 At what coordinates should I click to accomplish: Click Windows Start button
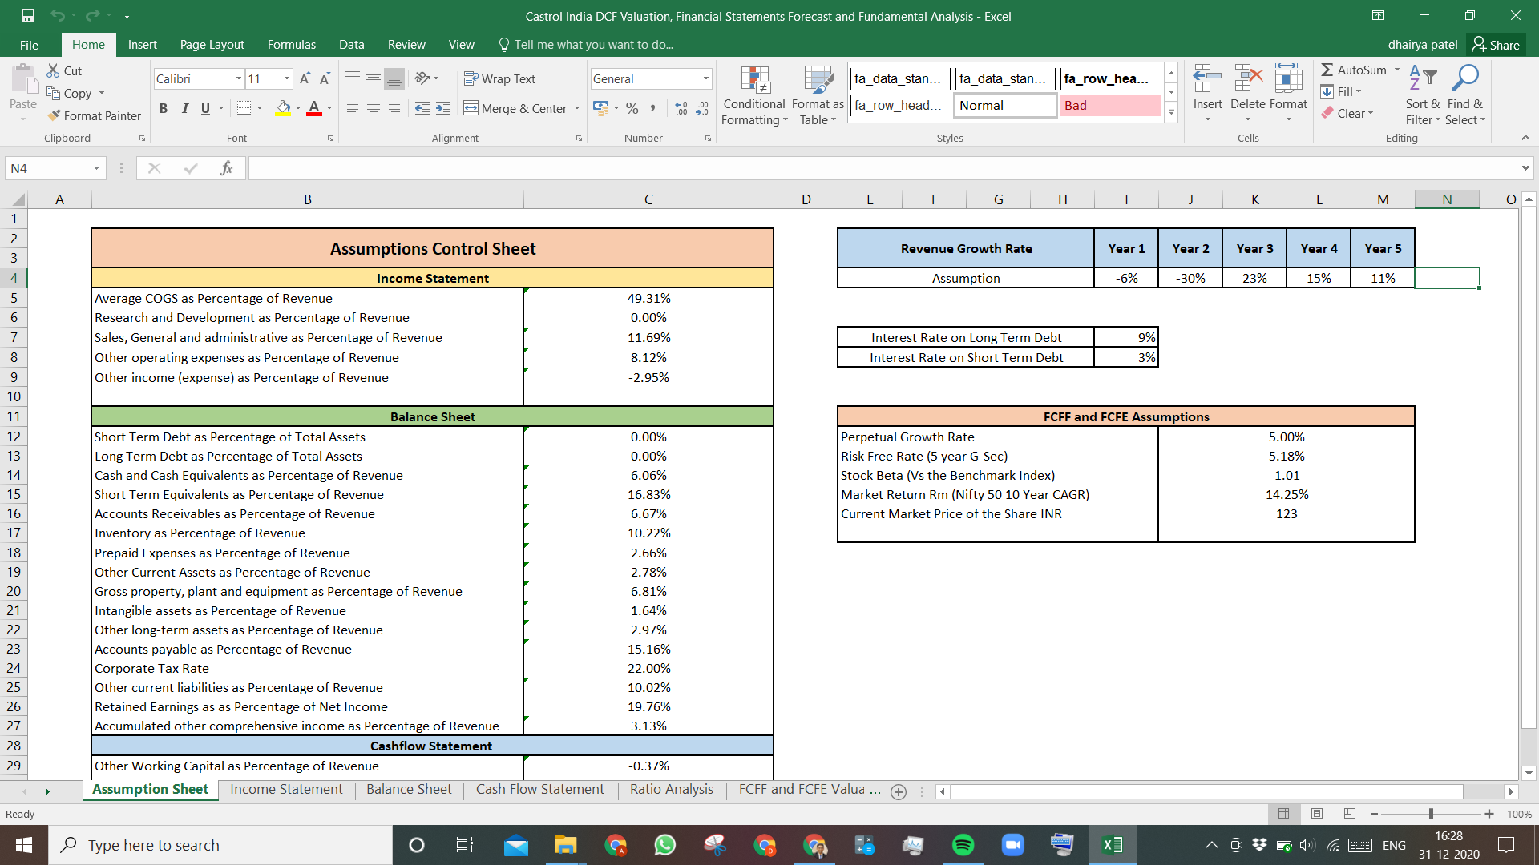(24, 845)
